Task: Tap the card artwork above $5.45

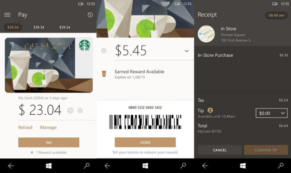Action: pos(145,19)
